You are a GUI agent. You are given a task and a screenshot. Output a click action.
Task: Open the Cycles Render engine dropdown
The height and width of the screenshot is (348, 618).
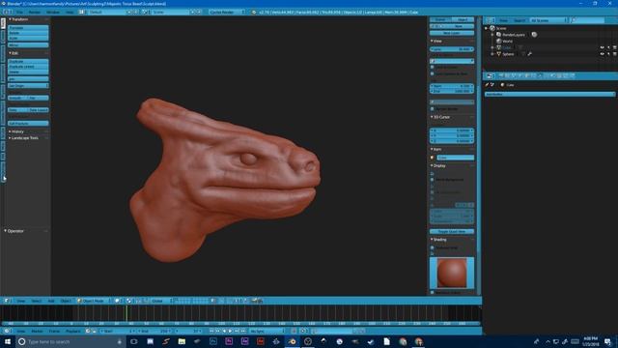pyautogui.click(x=227, y=13)
